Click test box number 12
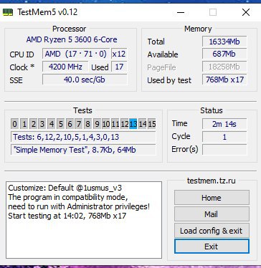This screenshot has height=268, width=261. 124,124
